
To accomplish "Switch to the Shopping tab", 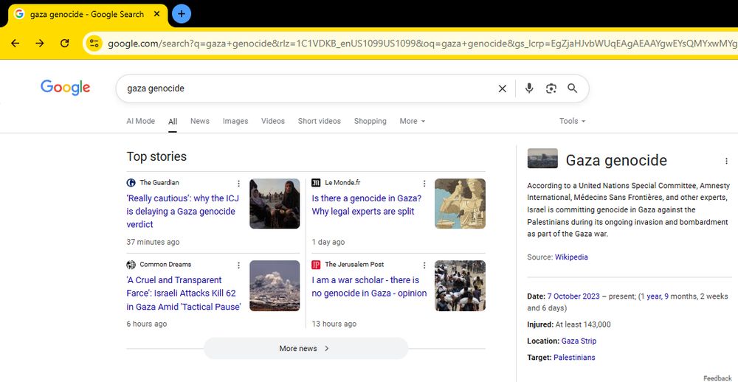I will (370, 121).
